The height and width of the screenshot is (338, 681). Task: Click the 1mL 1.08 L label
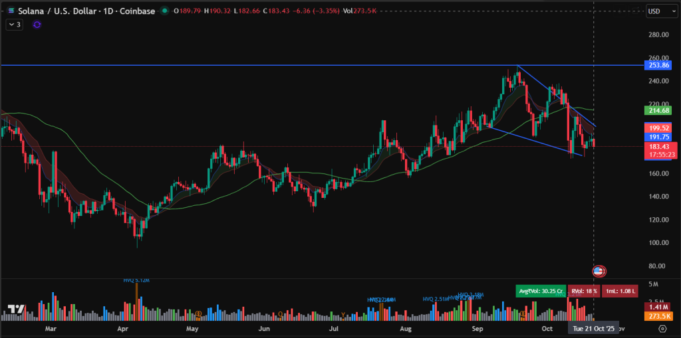tap(620, 291)
